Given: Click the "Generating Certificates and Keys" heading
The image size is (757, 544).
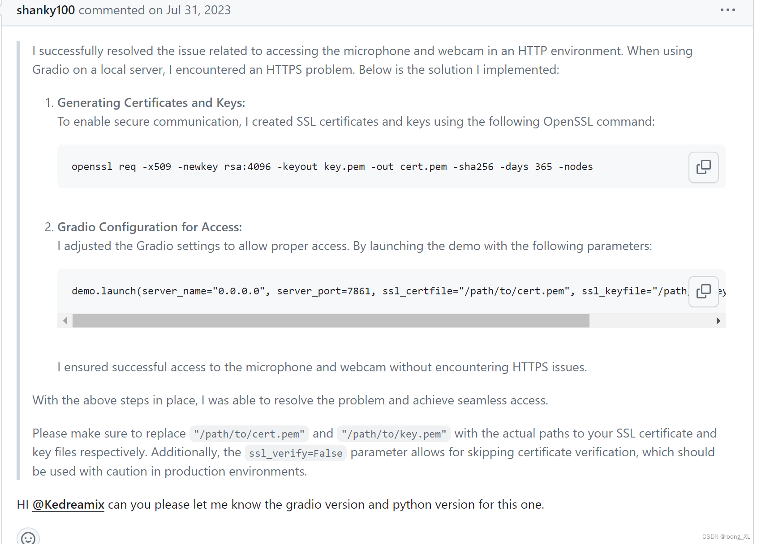Looking at the screenshot, I should (151, 103).
